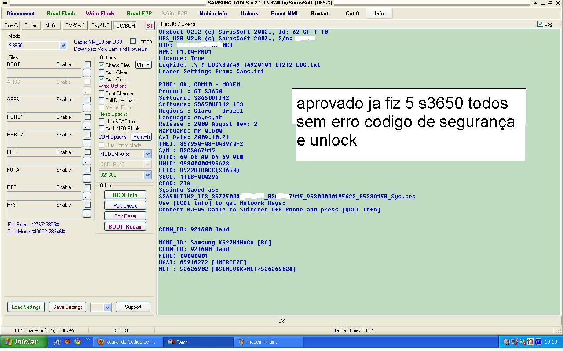Open Chrome from quick launch

[x=77, y=341]
